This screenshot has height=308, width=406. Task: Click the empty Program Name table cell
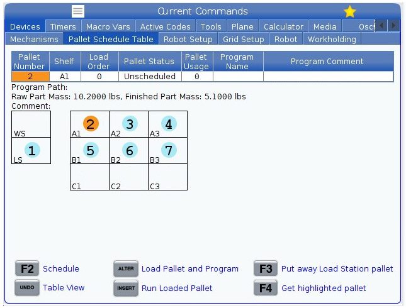click(x=237, y=77)
